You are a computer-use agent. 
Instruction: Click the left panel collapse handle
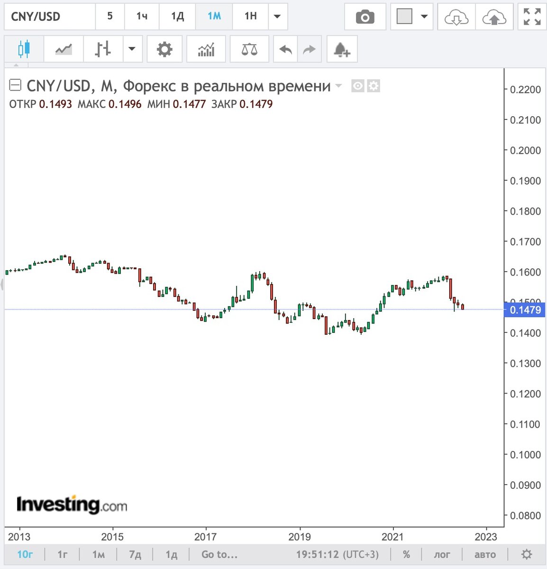(2, 285)
